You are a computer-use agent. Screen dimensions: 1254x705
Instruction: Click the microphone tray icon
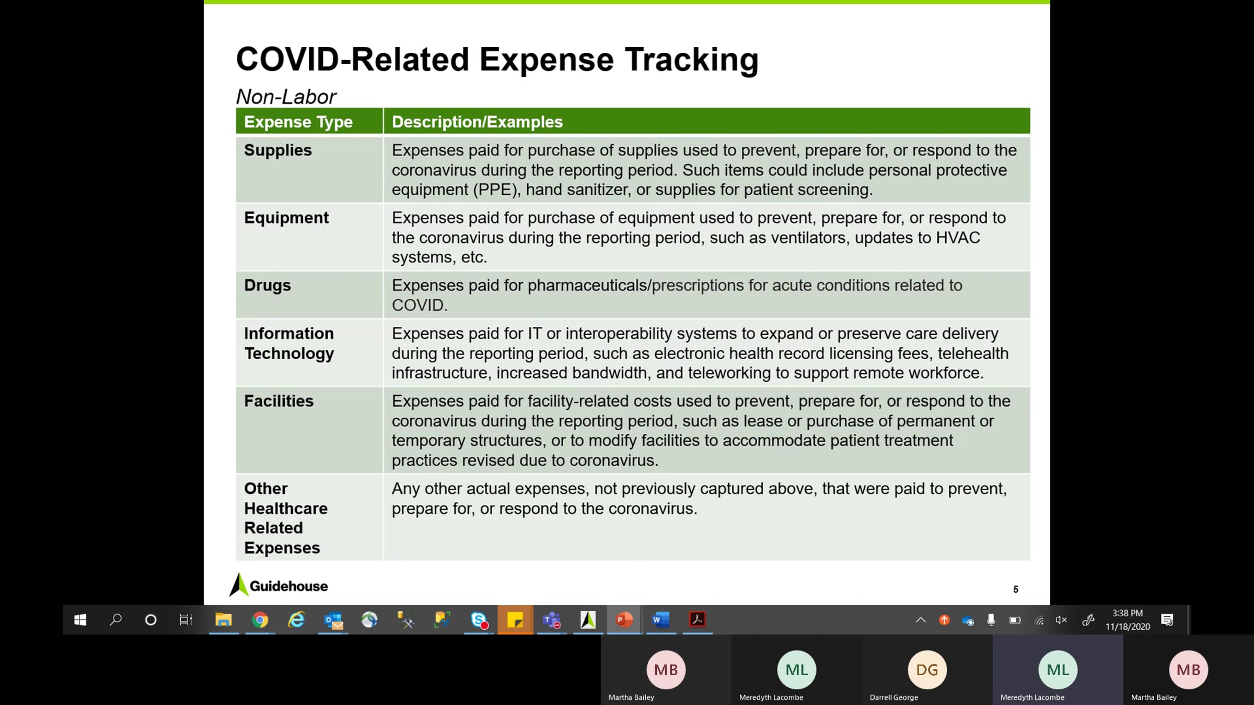coord(991,620)
